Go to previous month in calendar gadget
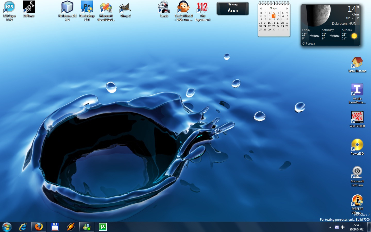Image resolution: width=371 pixels, height=232 pixels. (x=261, y=9)
